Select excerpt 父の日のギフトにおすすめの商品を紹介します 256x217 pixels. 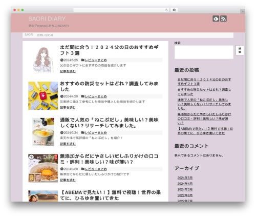click(93, 65)
